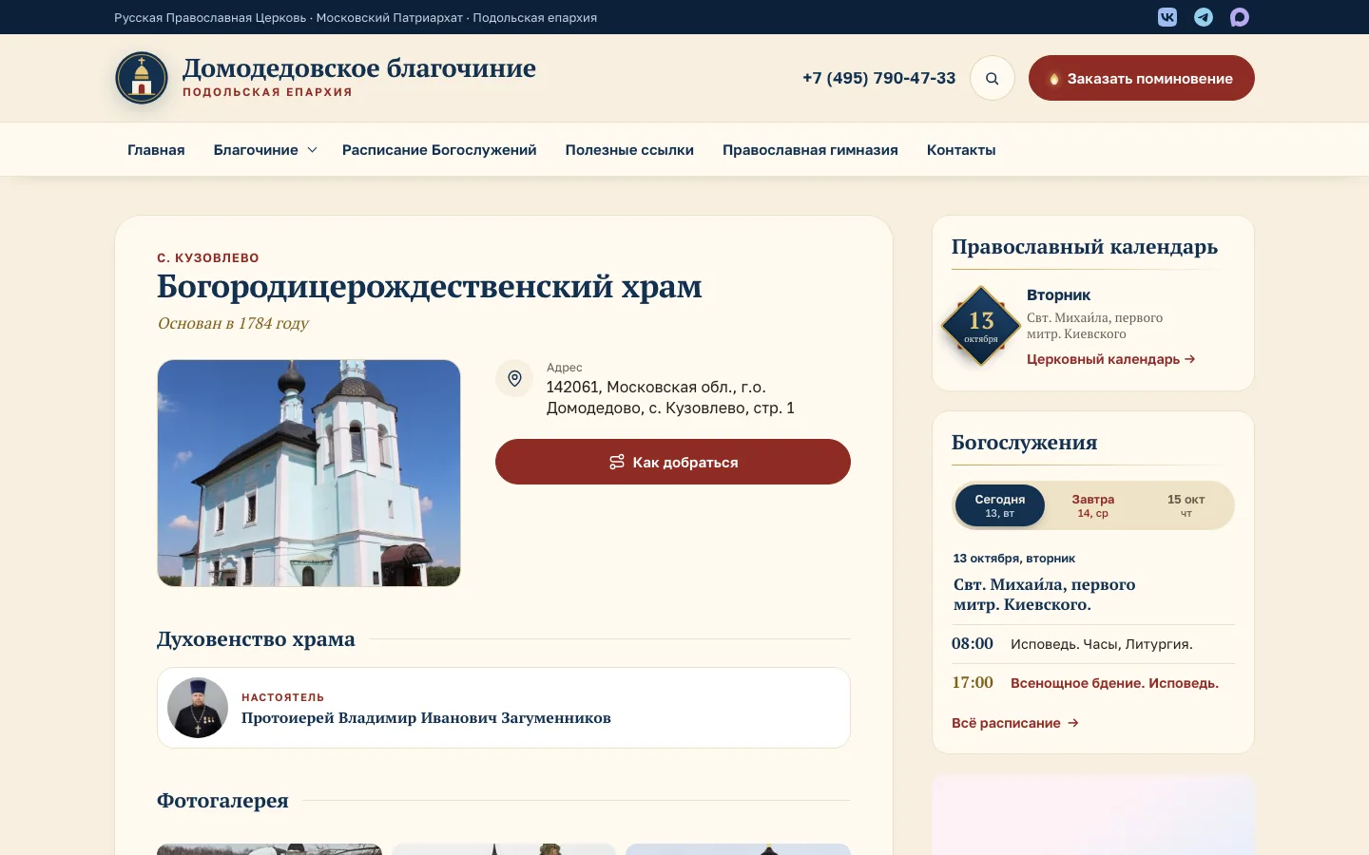
Task: Click the Заказать поминовение button
Action: (x=1142, y=78)
